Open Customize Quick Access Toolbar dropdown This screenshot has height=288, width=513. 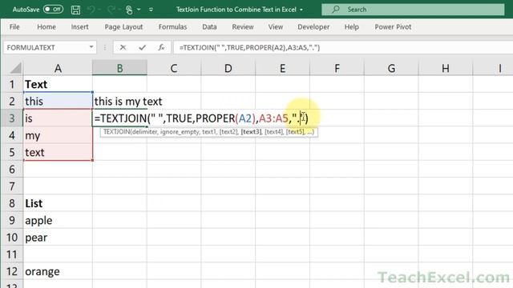[151, 10]
